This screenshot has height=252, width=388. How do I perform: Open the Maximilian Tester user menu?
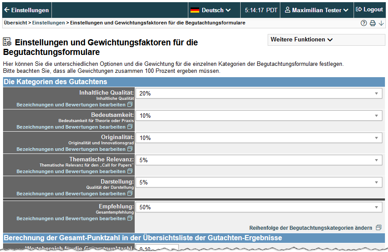317,10
